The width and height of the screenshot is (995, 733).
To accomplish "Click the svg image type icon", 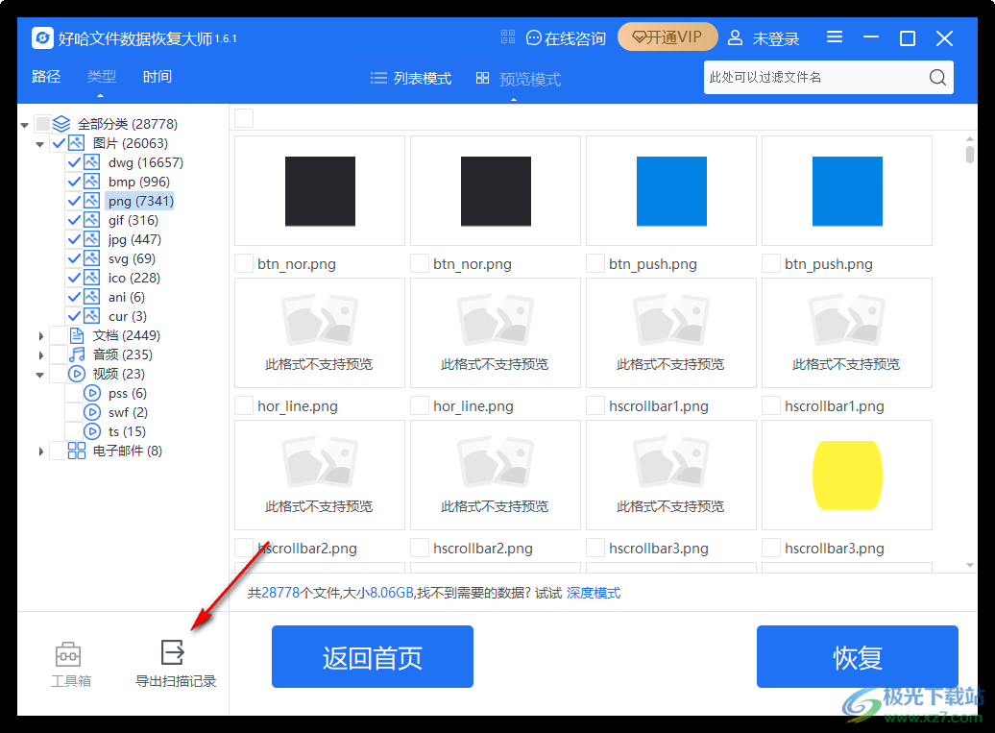I will (92, 258).
